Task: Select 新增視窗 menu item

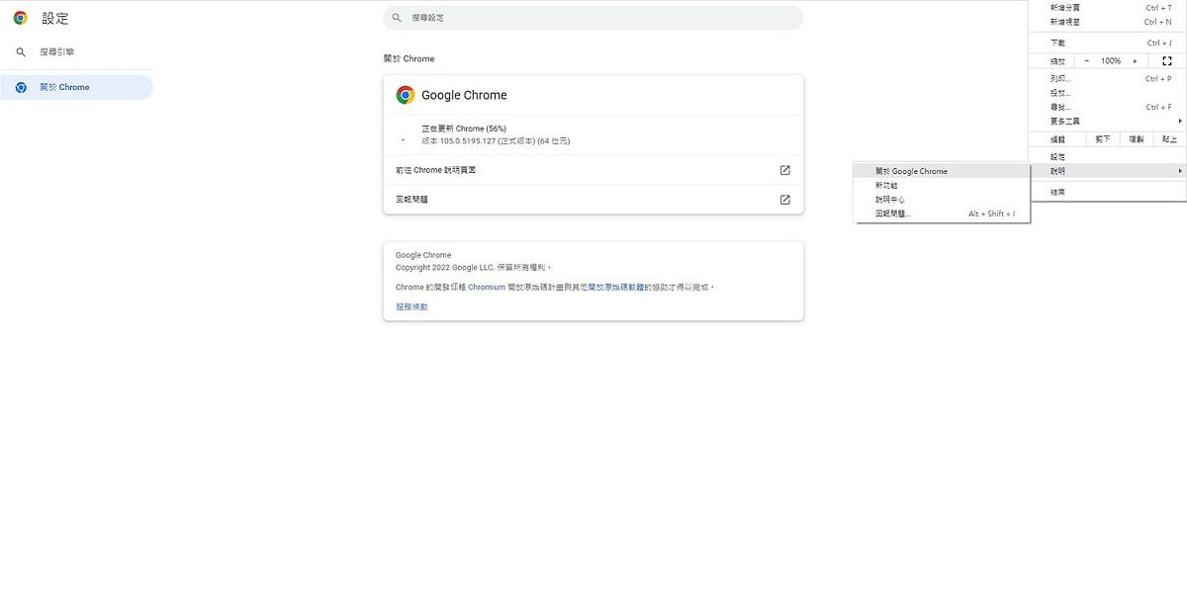Action: (1107, 22)
